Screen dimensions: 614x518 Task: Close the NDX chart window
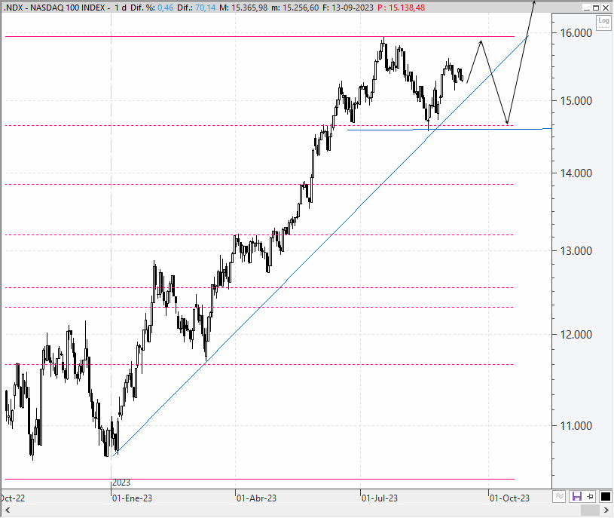pos(606,8)
